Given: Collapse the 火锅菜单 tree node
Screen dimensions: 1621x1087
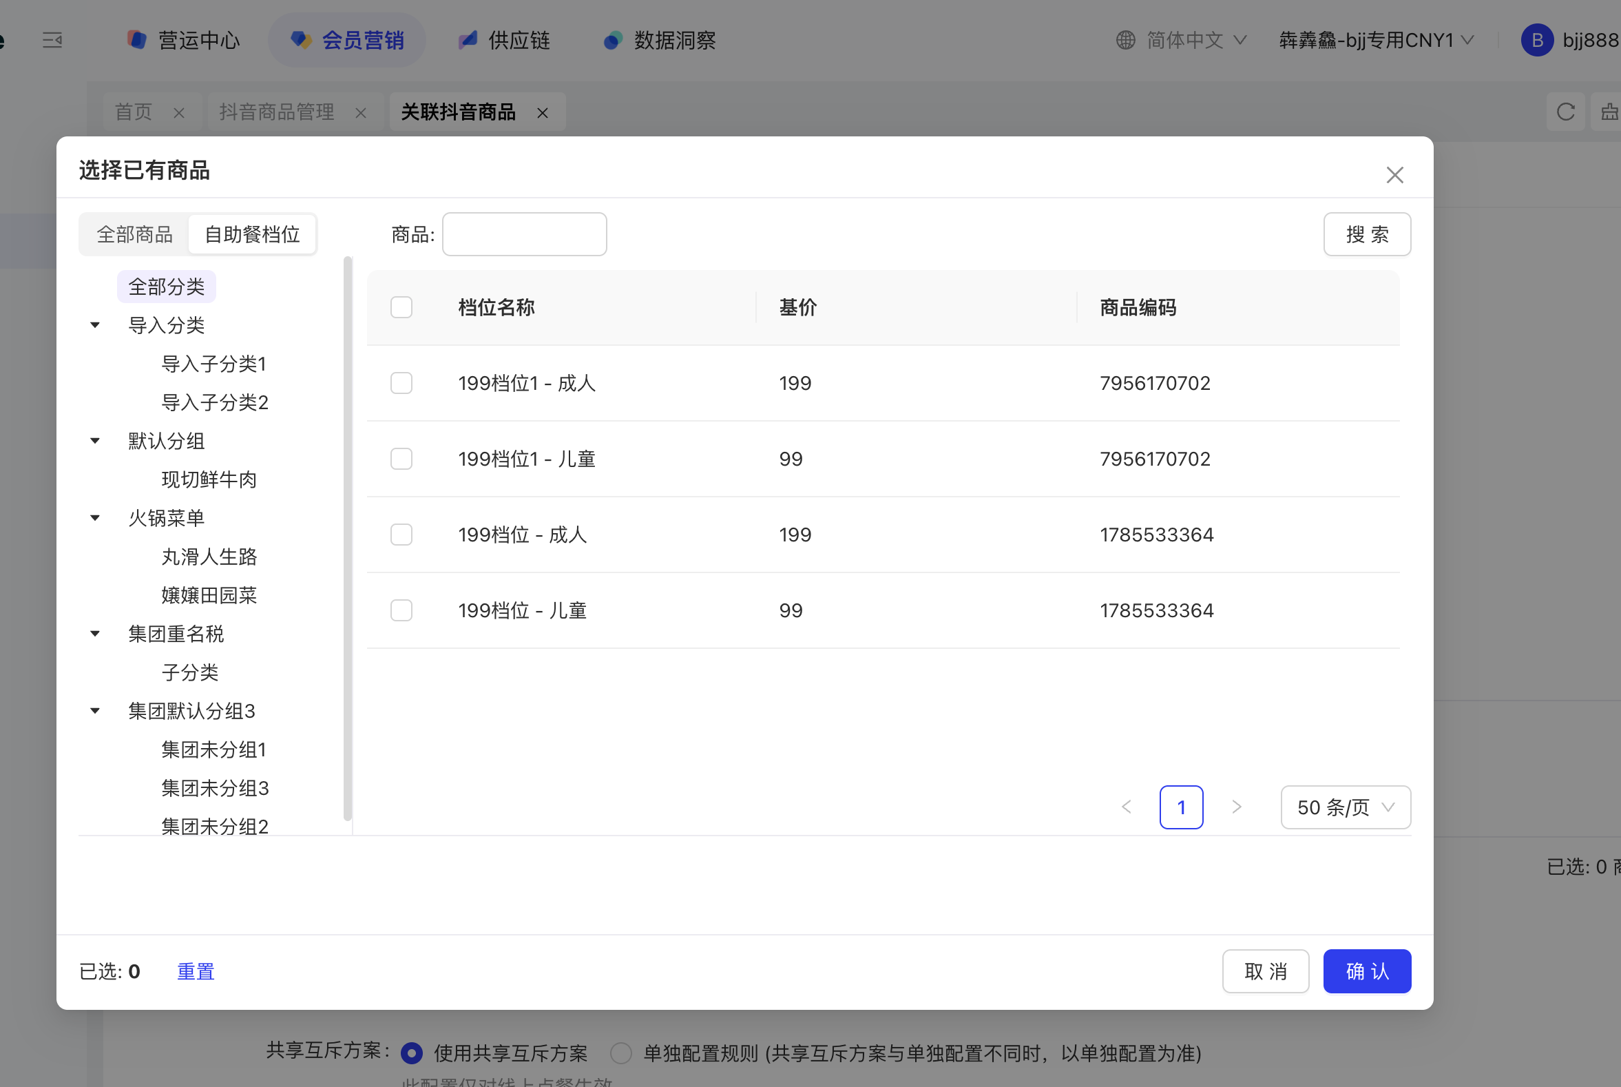Looking at the screenshot, I should (x=96, y=518).
